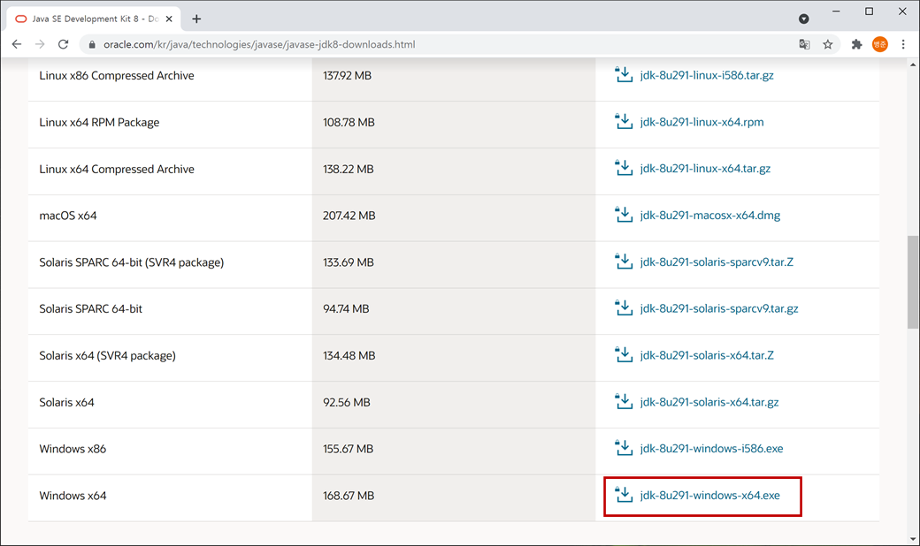
Task: Open the browser extensions puzzle icon
Action: click(x=856, y=44)
